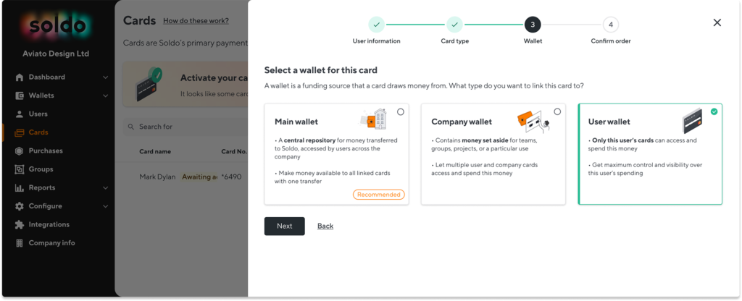Click the card search field
Image resolution: width=742 pixels, height=301 pixels.
point(185,127)
